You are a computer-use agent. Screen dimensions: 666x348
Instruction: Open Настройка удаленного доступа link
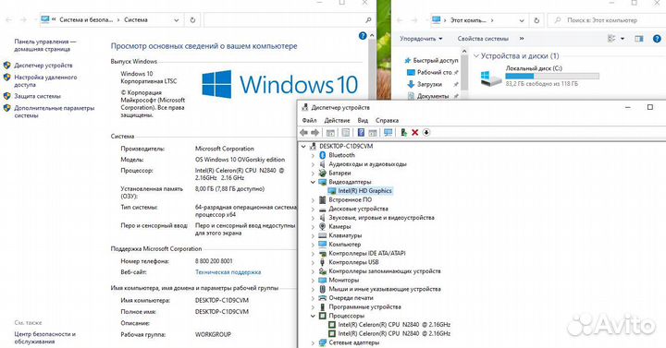coord(45,81)
